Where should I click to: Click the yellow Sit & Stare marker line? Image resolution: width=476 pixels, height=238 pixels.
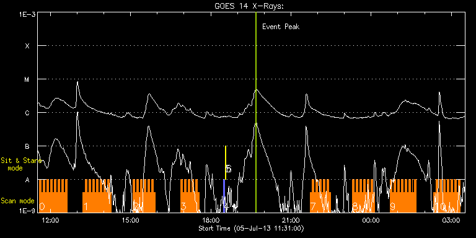[225, 163]
